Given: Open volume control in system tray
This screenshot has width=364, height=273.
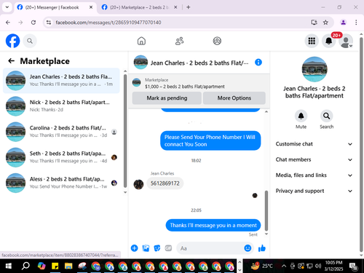Looking at the screenshot, I should (318, 266).
